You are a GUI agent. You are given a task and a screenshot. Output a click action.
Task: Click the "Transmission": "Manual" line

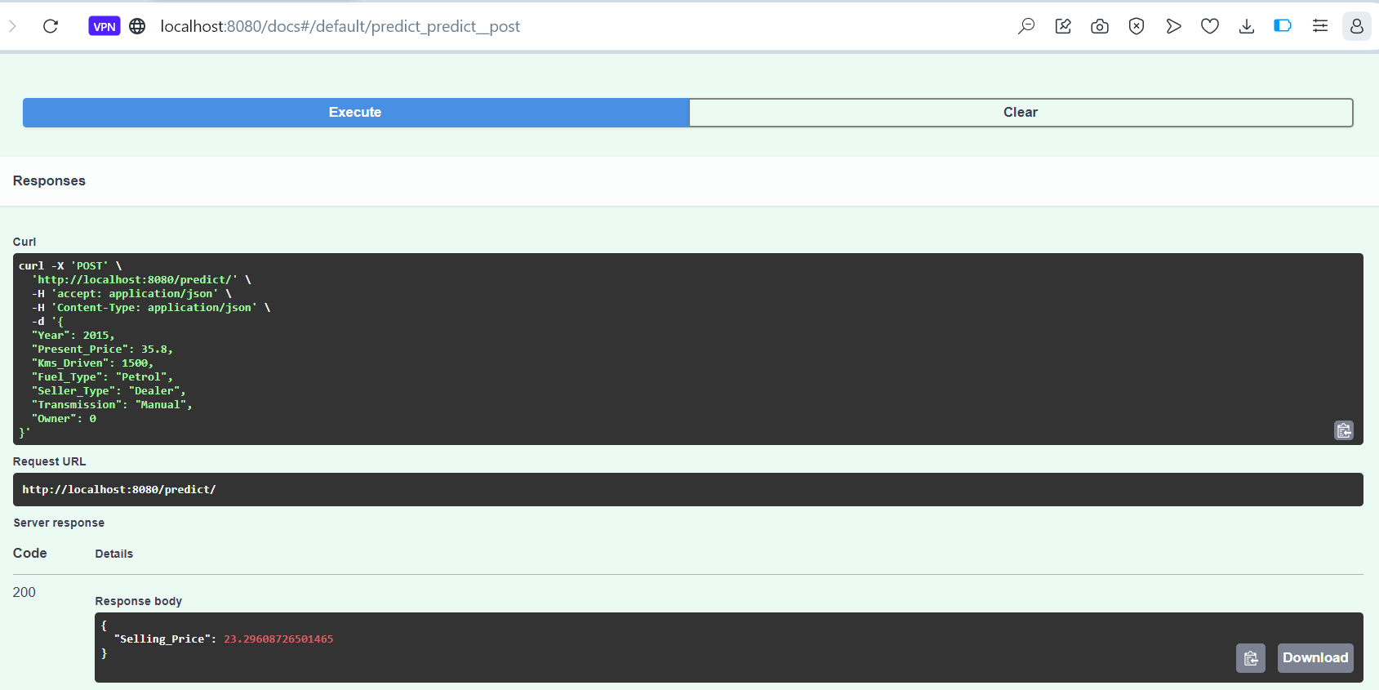coord(112,405)
